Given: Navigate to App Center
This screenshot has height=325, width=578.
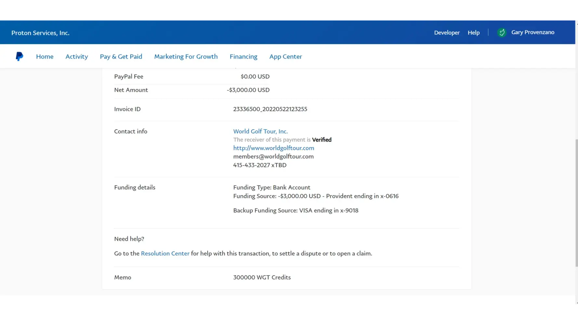Looking at the screenshot, I should (286, 57).
